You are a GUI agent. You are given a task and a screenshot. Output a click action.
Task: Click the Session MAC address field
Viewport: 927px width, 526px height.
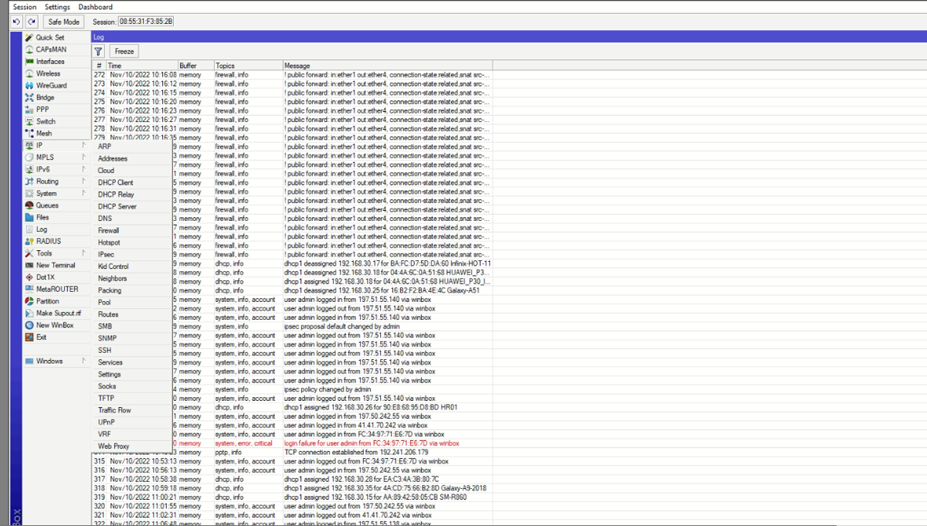pyautogui.click(x=147, y=22)
